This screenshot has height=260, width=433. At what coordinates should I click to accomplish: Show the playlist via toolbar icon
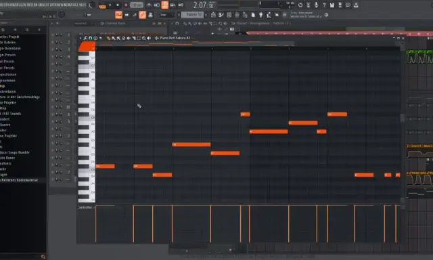click(x=213, y=15)
